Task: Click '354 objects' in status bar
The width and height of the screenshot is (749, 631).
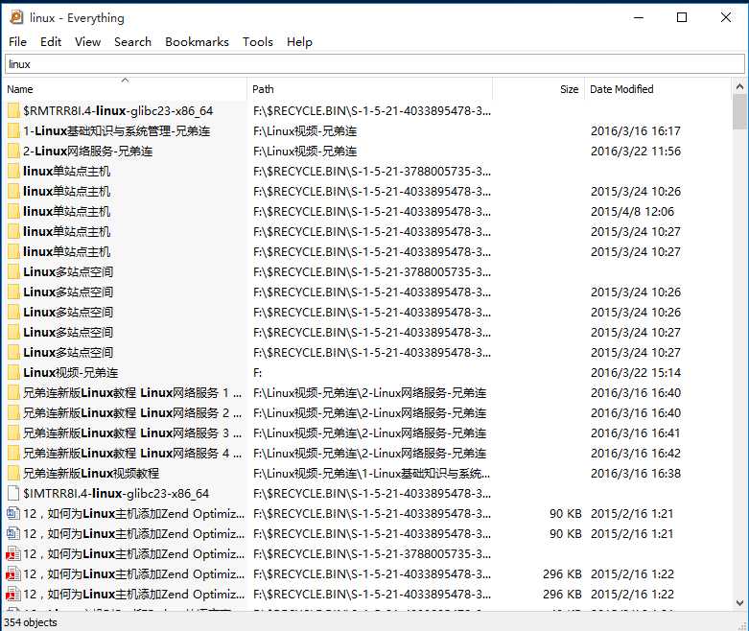Action: pyautogui.click(x=31, y=622)
